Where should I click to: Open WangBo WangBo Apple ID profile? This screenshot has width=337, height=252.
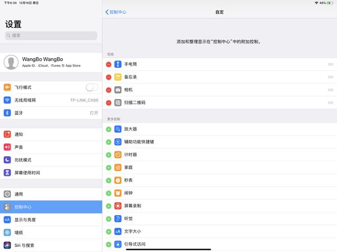click(51, 62)
